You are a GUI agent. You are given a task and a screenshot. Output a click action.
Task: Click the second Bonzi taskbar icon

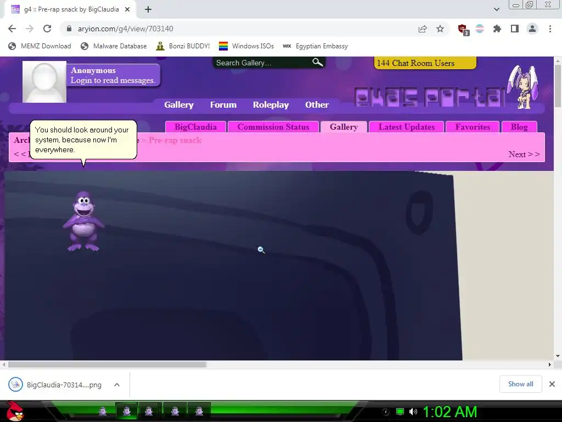[x=127, y=411]
